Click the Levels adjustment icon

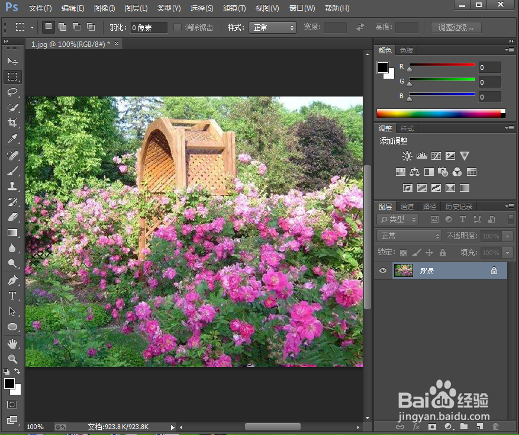point(422,156)
